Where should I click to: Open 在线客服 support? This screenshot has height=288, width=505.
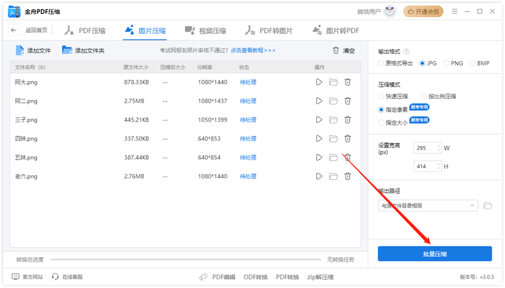(68, 277)
